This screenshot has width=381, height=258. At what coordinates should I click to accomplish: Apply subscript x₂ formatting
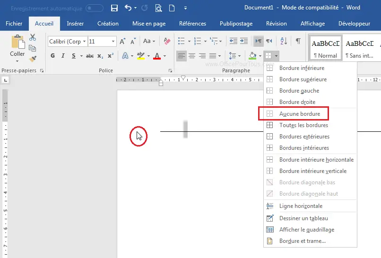[x=100, y=56]
